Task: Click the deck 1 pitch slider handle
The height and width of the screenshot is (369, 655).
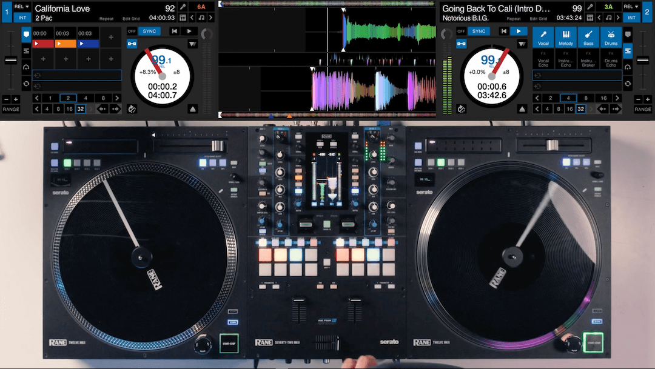Action: (x=11, y=61)
